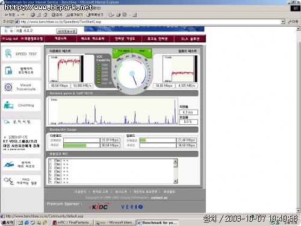Viewport: 301px width, 226px height.
Task: Click the first footer link in the gray bar
Action: click(x=80, y=192)
